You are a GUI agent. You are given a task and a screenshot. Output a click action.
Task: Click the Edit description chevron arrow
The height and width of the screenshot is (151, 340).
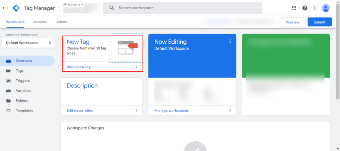point(136,111)
